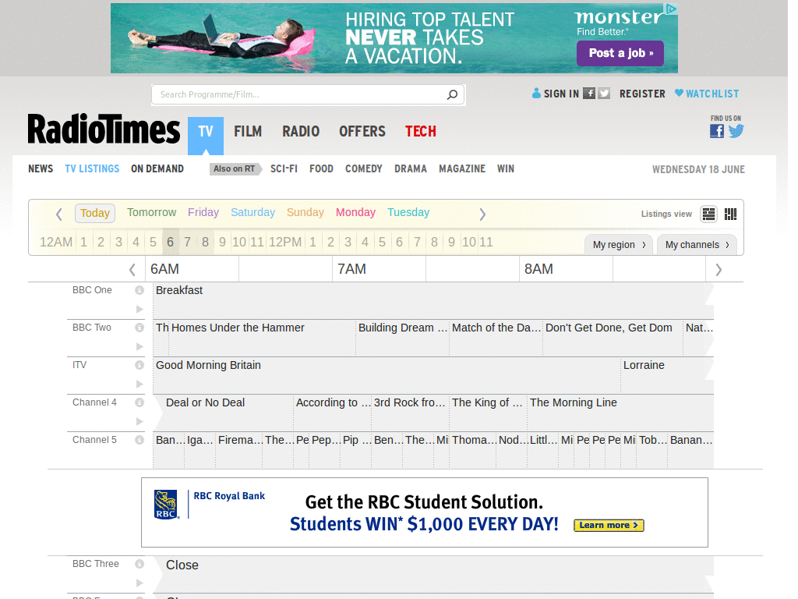The height and width of the screenshot is (599, 798).
Task: Open My channels selector
Action: tap(697, 244)
